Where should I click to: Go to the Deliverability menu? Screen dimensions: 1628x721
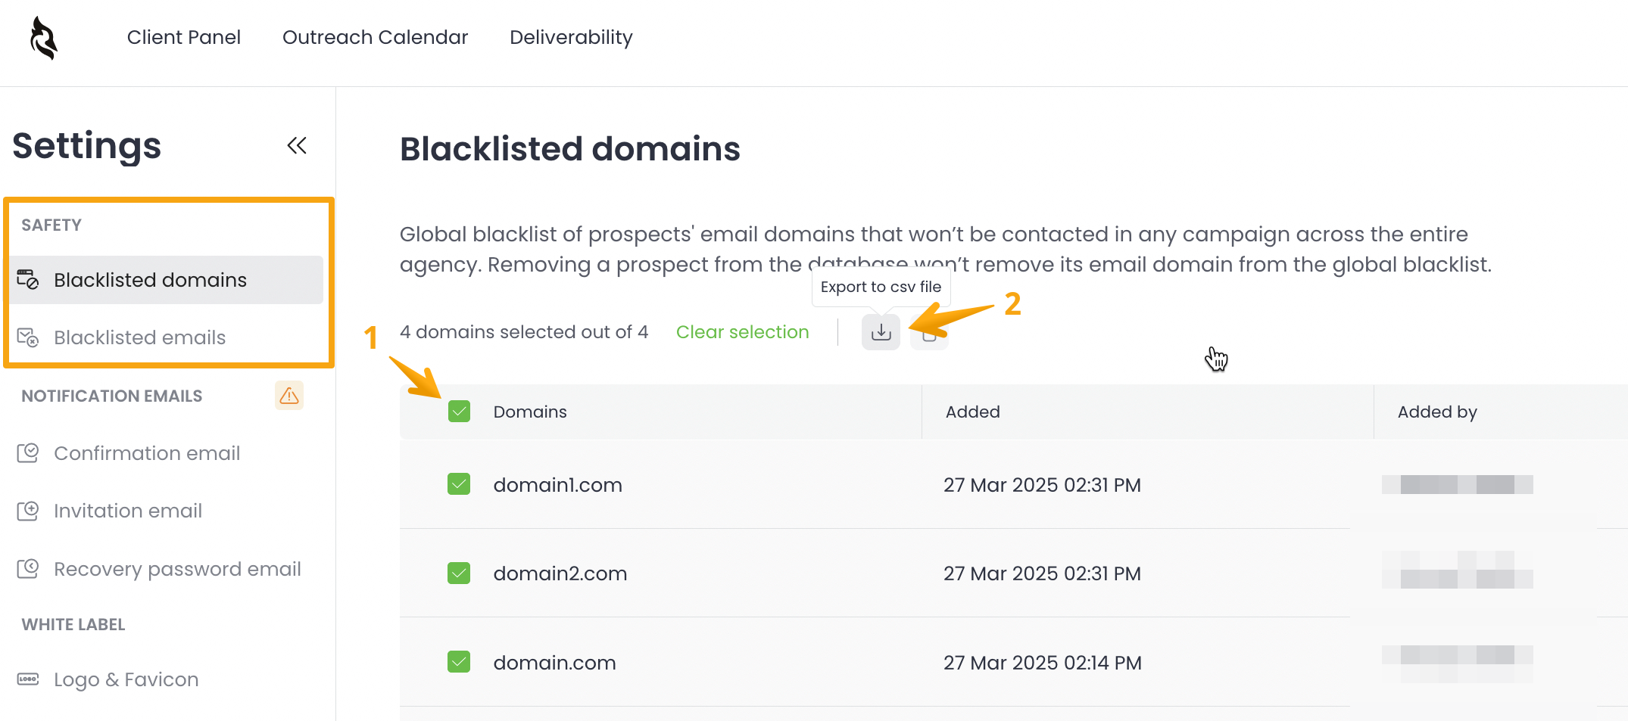click(571, 37)
